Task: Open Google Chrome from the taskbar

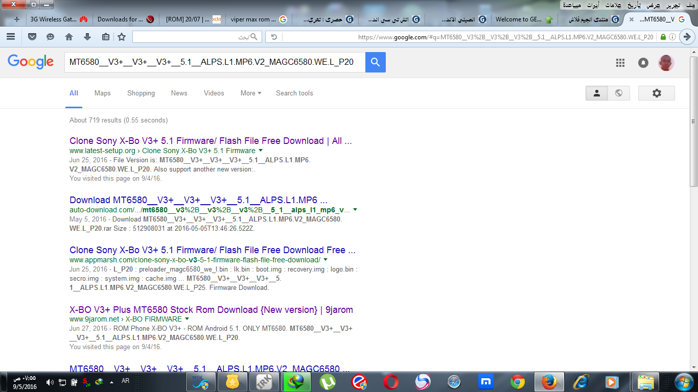Action: (x=517, y=382)
